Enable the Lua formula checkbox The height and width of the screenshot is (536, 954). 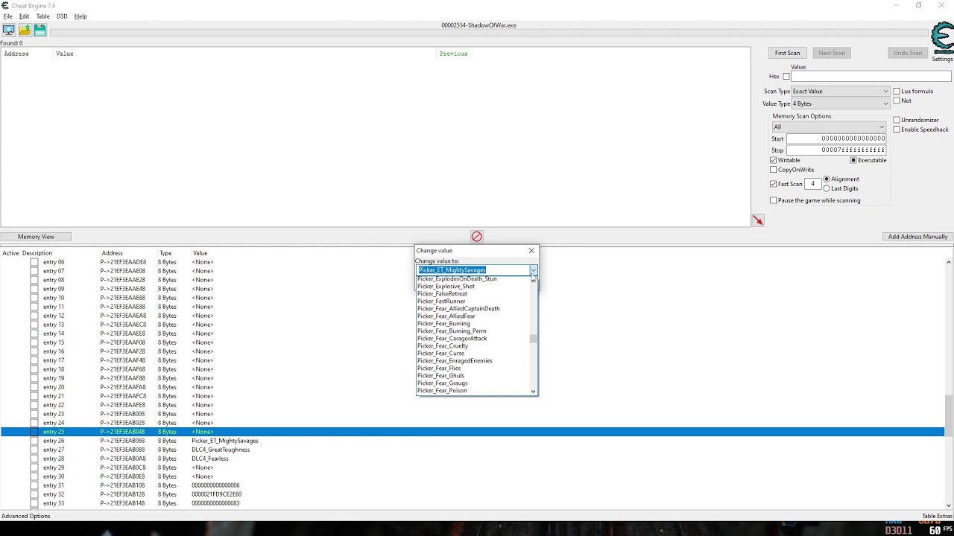[897, 92]
